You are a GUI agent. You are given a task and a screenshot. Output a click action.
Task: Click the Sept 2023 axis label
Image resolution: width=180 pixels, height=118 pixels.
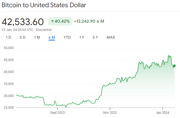click(x=57, y=112)
